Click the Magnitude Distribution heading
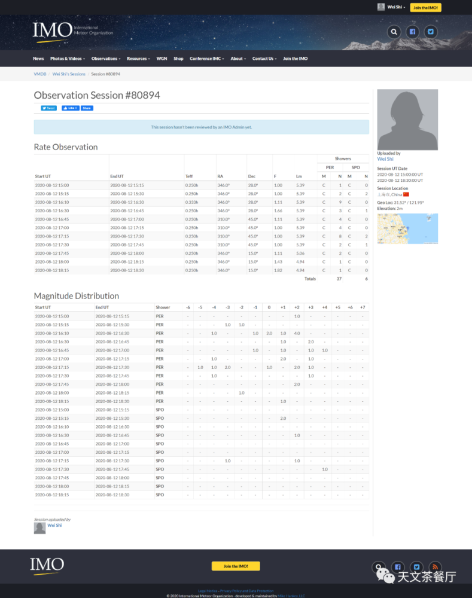 click(77, 295)
